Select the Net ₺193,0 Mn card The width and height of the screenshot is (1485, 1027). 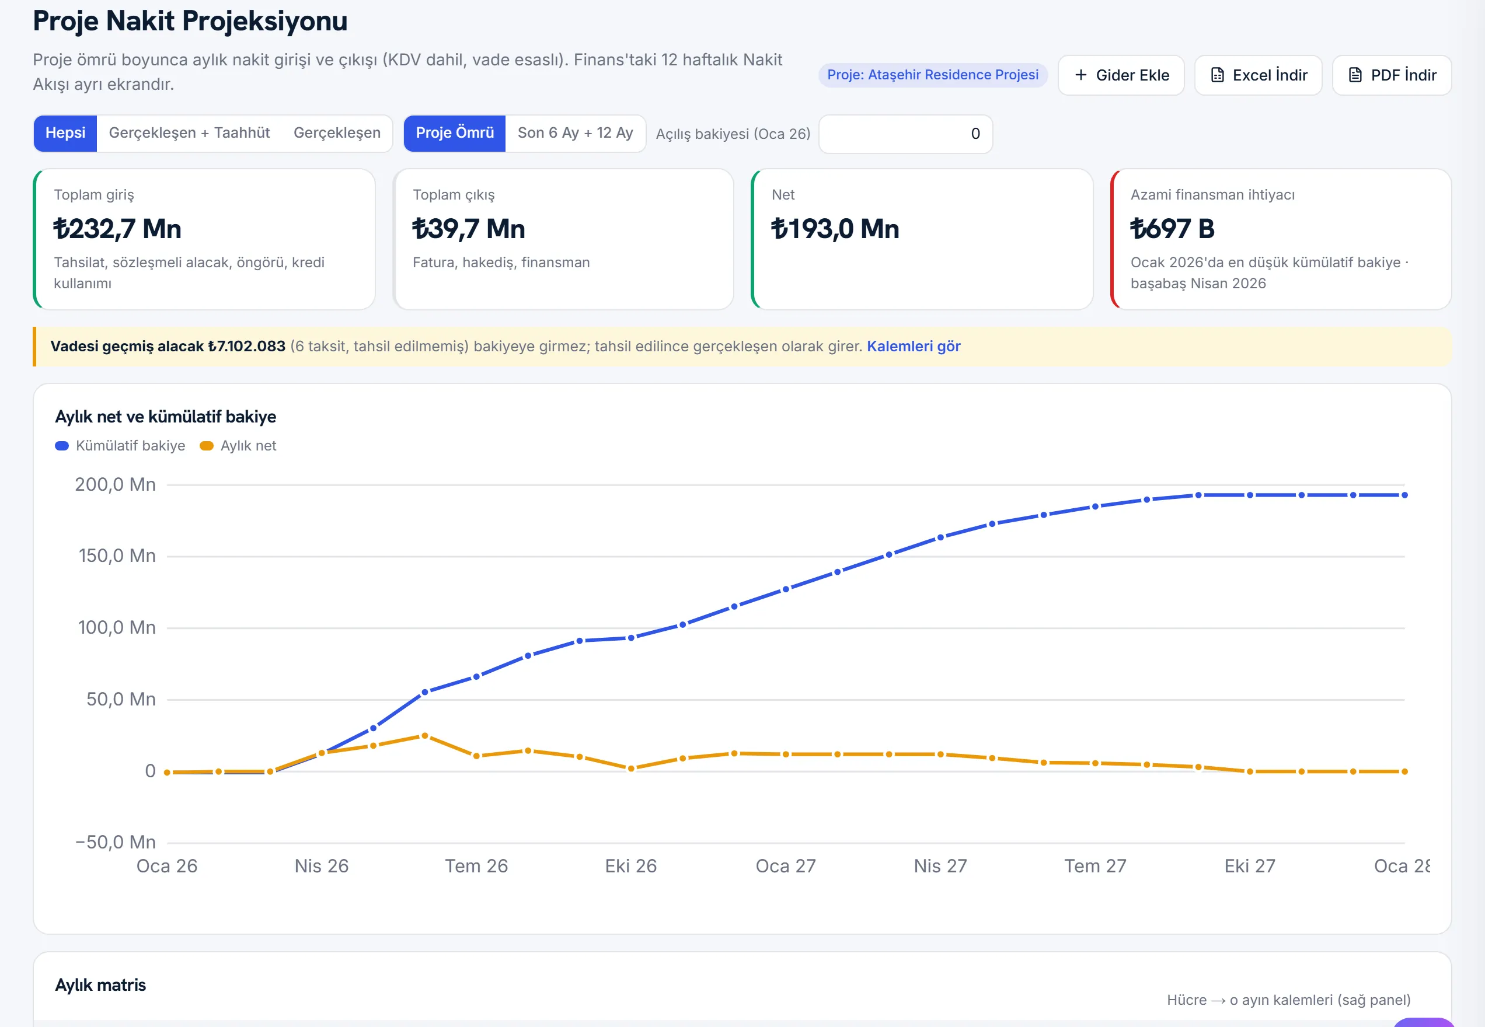pyautogui.click(x=922, y=239)
